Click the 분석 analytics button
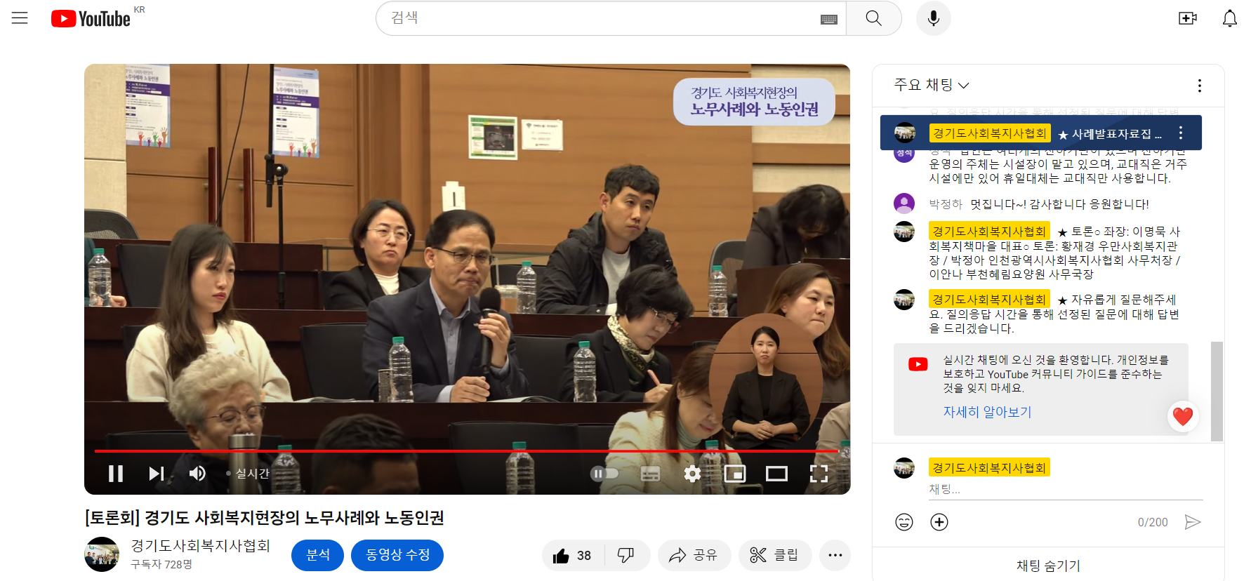This screenshot has width=1251, height=581. [317, 555]
